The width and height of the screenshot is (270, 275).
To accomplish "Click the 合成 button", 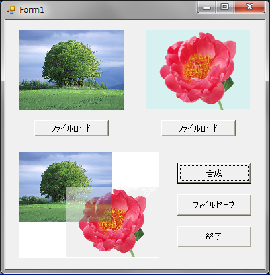I will pyautogui.click(x=214, y=173).
